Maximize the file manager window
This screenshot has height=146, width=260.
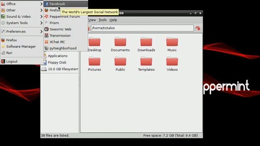pos(195,13)
